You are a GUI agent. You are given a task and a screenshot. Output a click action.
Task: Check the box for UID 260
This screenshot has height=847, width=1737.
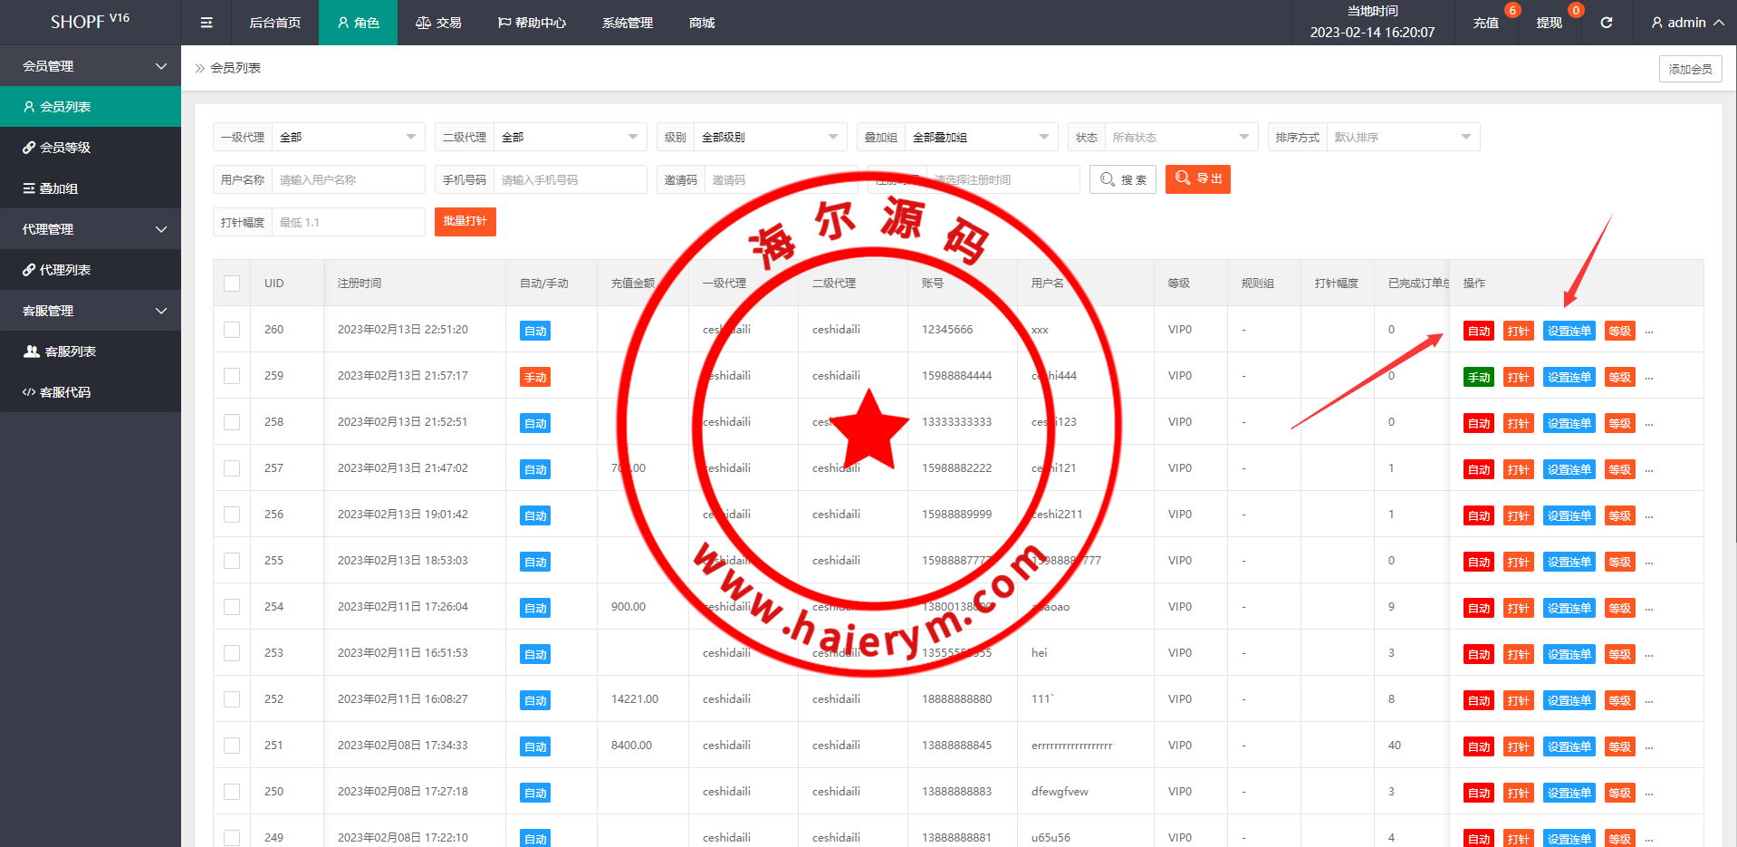(232, 330)
